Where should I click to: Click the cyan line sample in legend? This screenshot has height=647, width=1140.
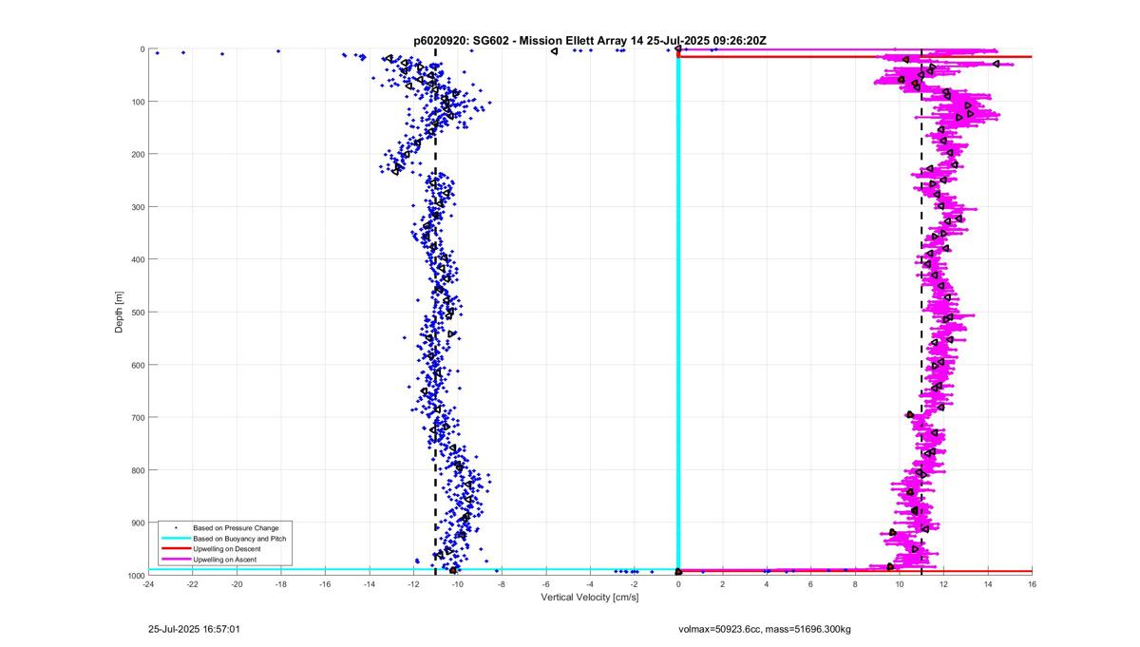[175, 539]
